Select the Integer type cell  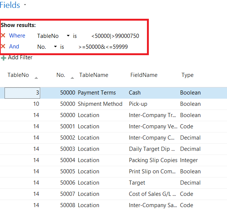coord(189,160)
